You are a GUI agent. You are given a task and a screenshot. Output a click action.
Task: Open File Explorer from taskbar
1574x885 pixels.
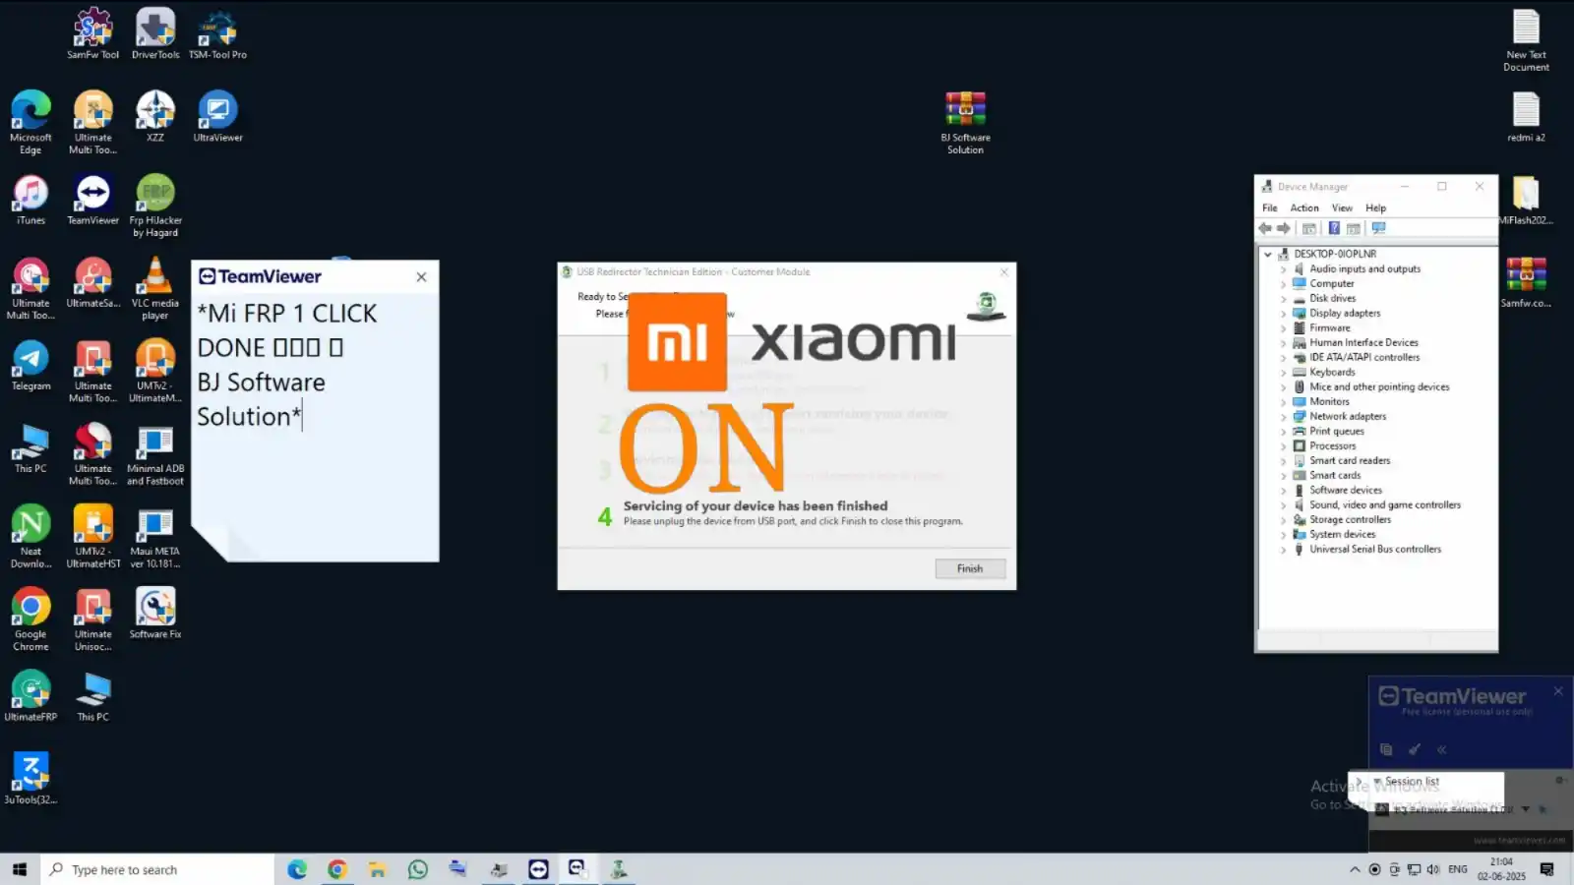378,869
